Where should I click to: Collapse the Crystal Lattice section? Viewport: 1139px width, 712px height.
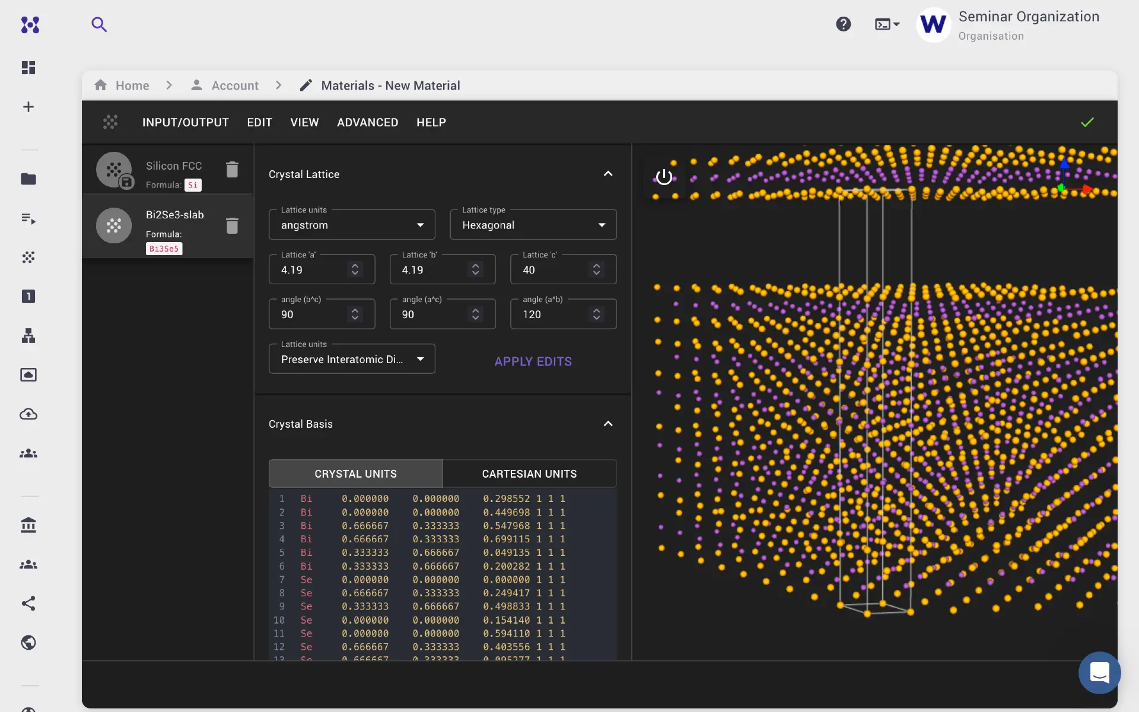[x=608, y=174]
